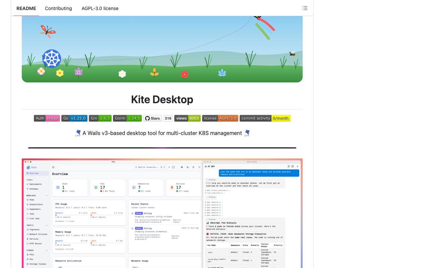
Task: Click the Gin 1.6.3 badge
Action: [100, 118]
